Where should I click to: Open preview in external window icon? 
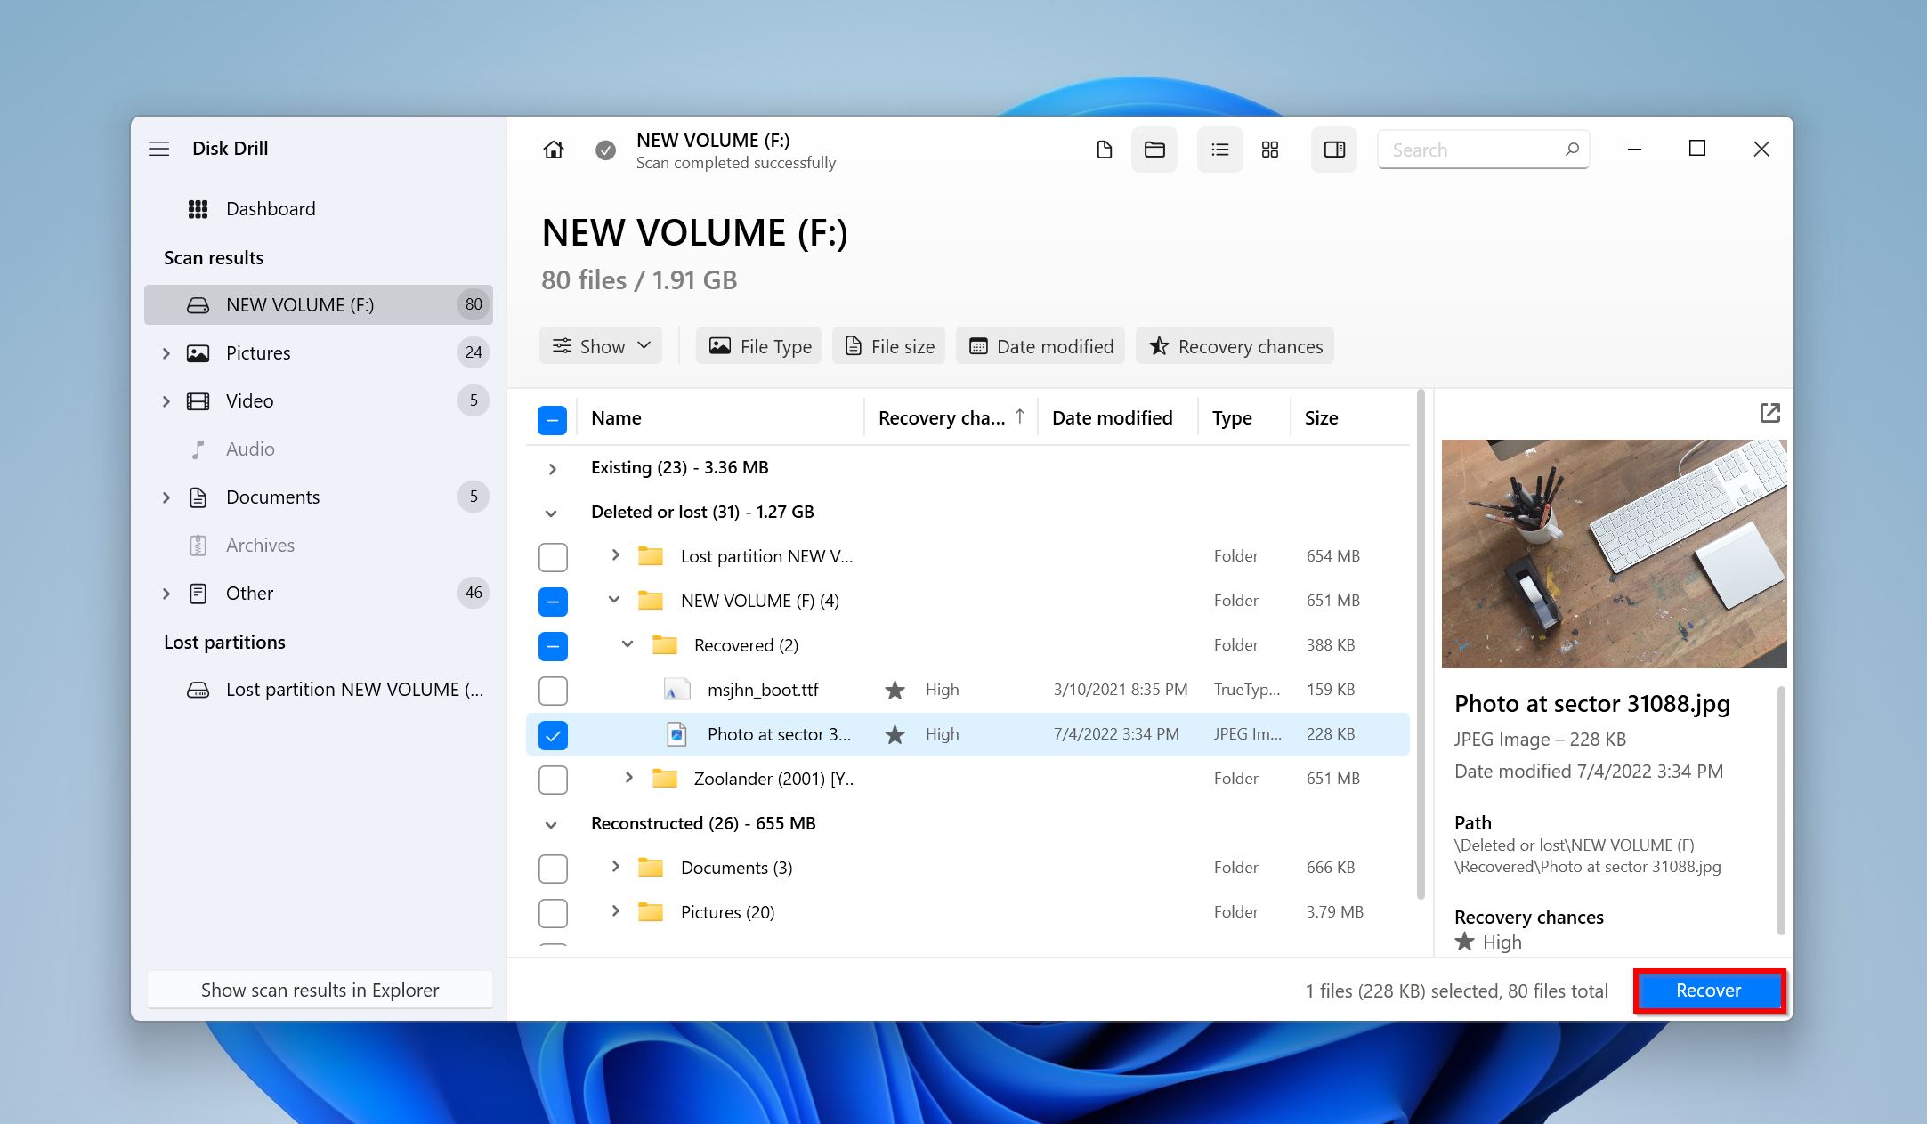coord(1769,413)
